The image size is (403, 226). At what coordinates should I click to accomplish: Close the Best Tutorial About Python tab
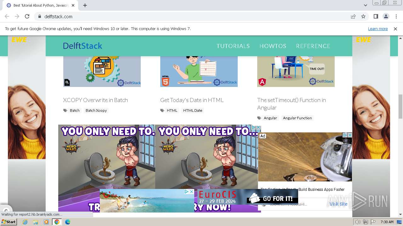pos(73,5)
